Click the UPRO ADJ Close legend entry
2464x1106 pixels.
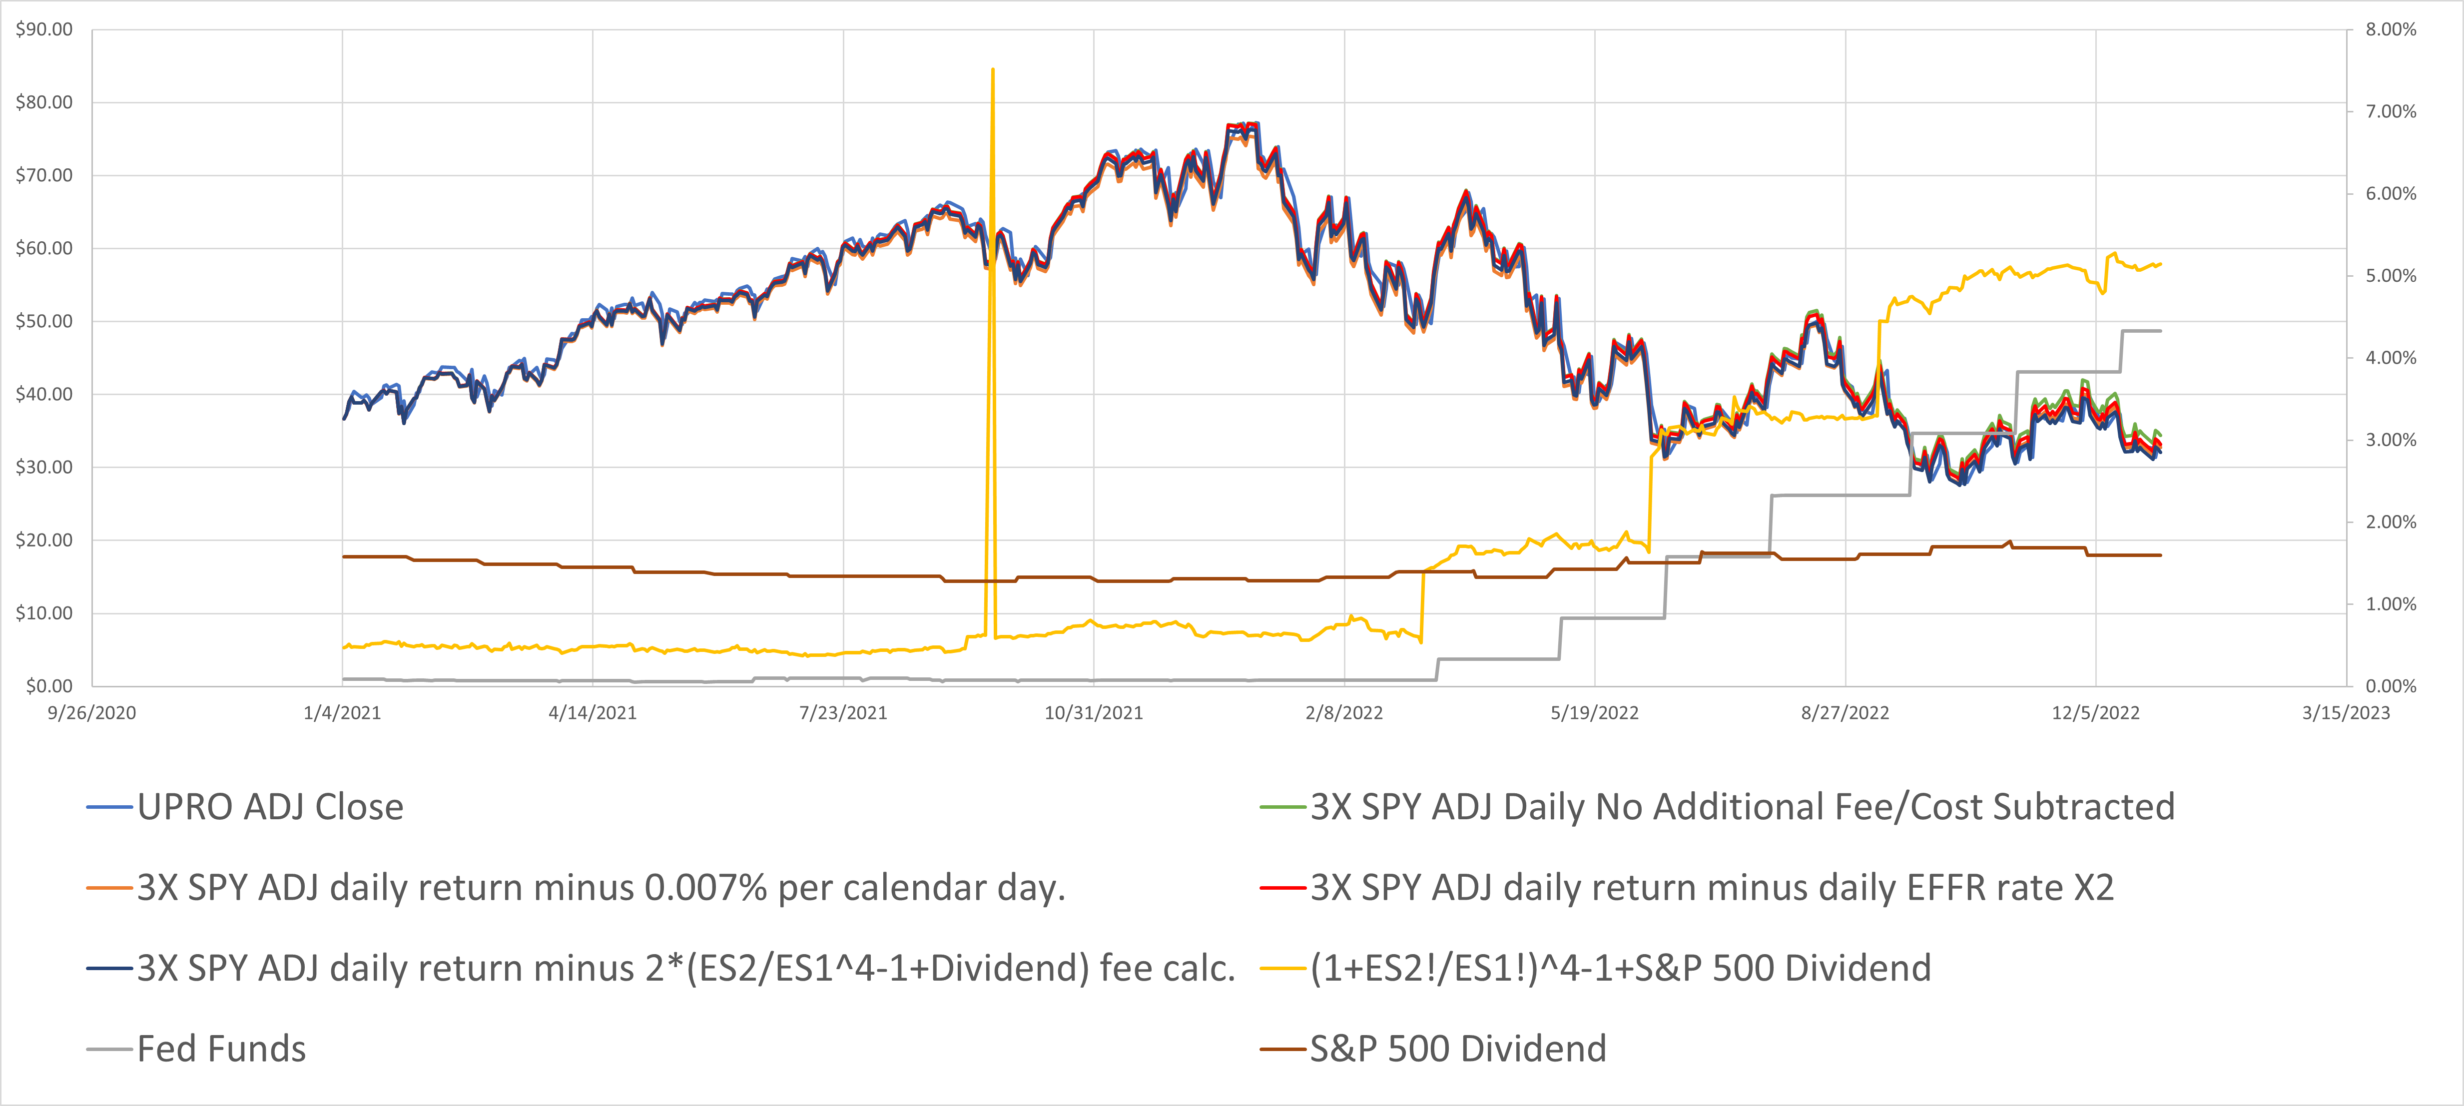[270, 807]
